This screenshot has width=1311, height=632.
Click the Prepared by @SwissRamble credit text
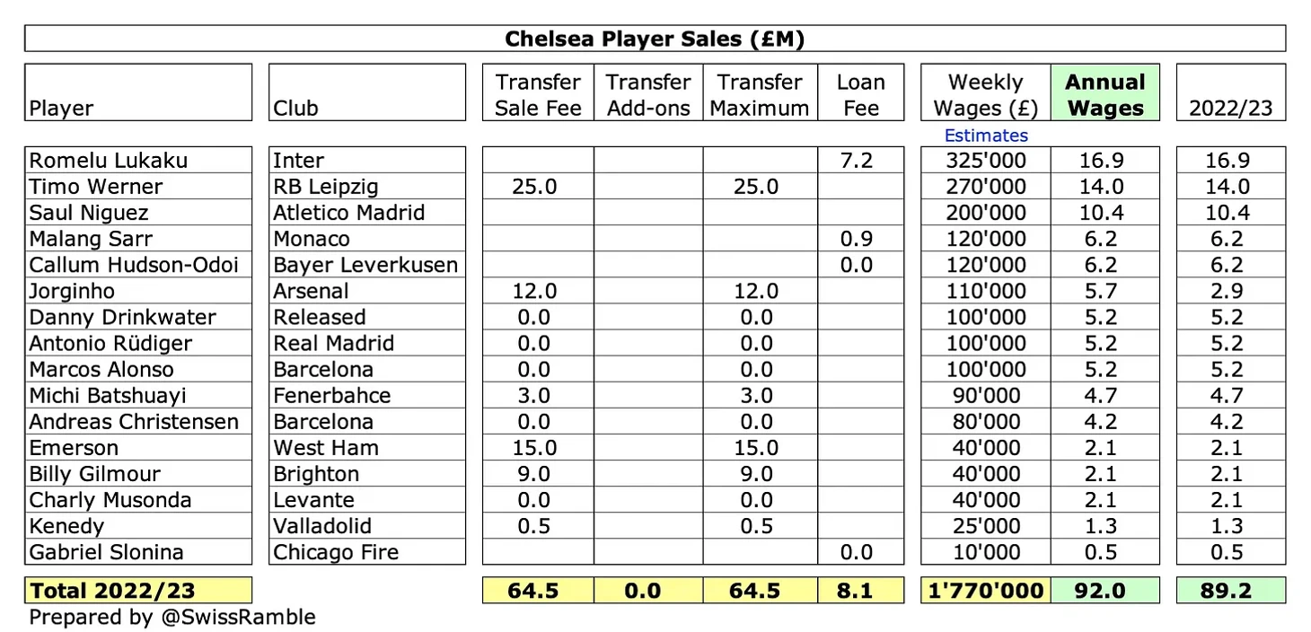[172, 618]
